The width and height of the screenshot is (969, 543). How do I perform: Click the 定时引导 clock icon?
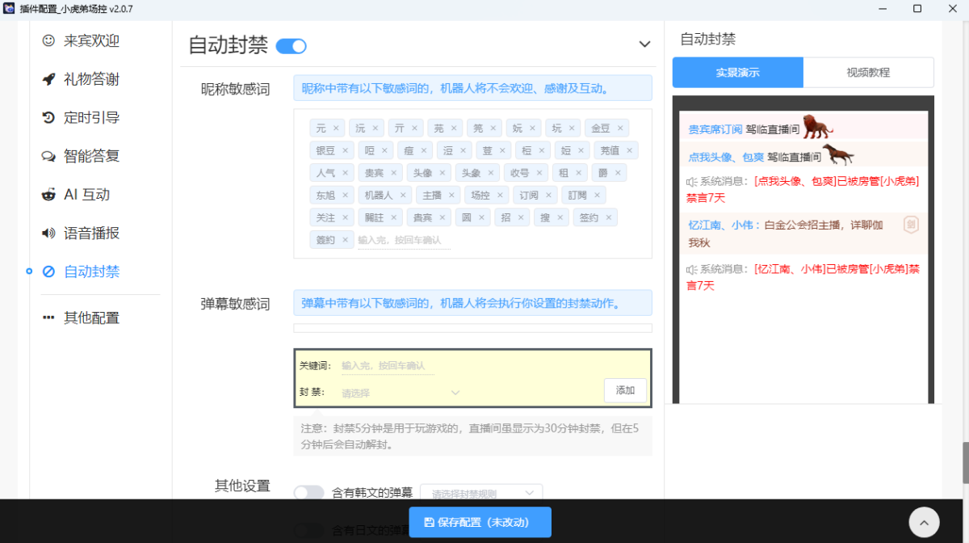(x=48, y=118)
